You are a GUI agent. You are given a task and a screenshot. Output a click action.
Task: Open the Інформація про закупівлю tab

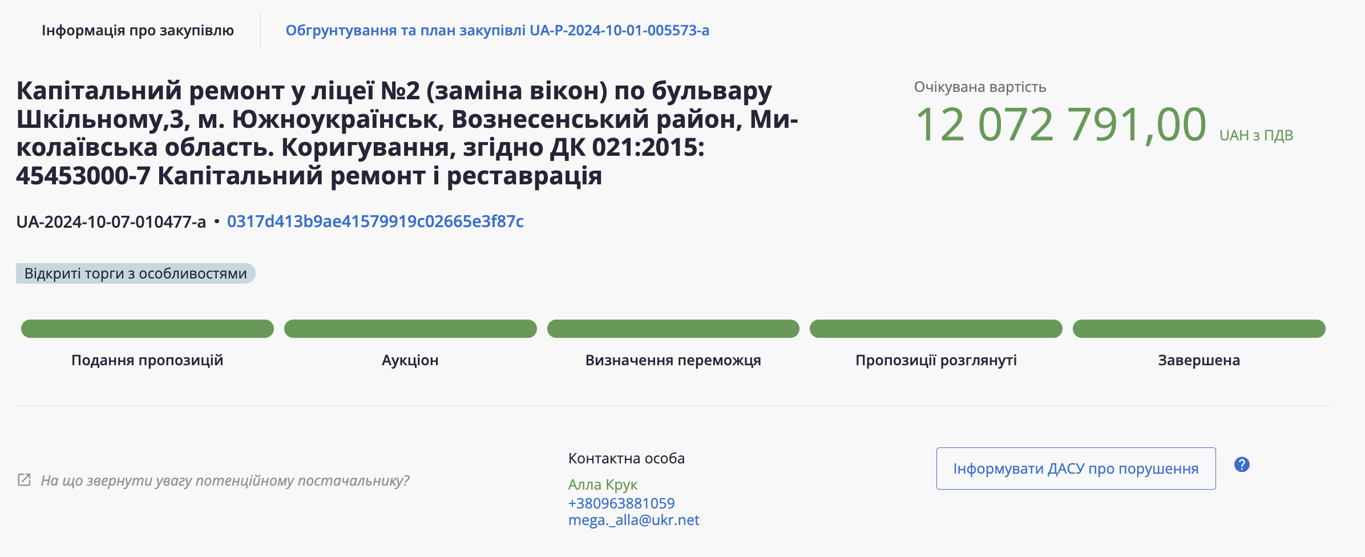(x=138, y=30)
